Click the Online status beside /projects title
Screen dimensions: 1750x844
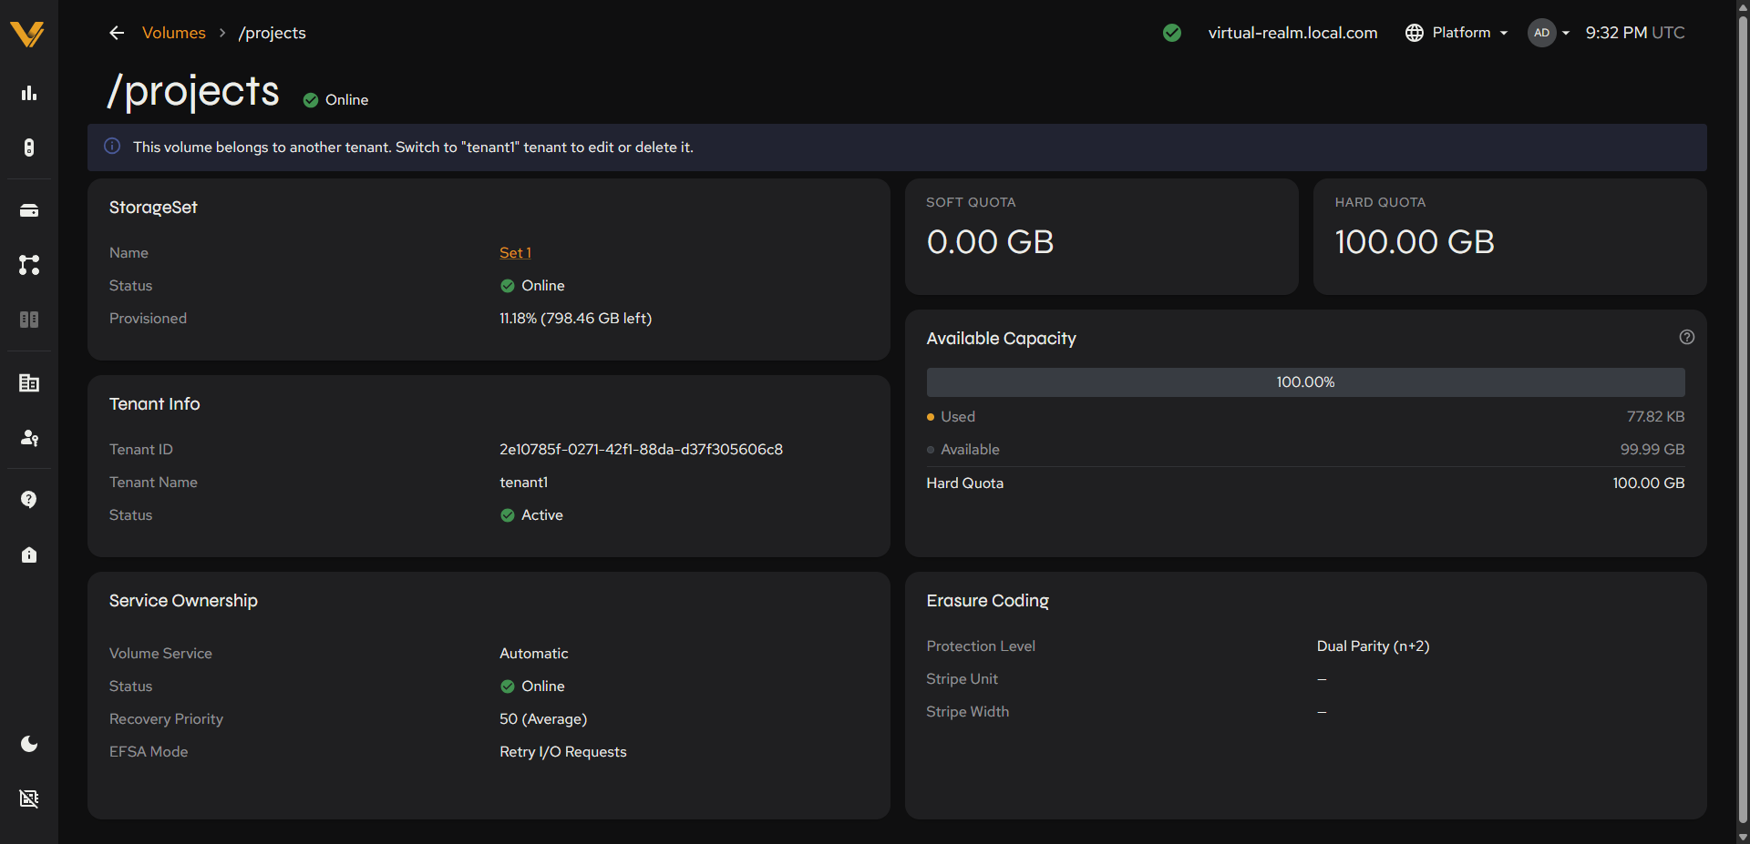336,100
